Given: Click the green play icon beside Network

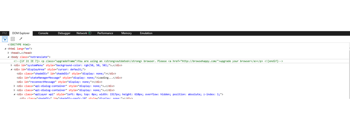Looking at the screenshot, I should [x=90, y=33].
